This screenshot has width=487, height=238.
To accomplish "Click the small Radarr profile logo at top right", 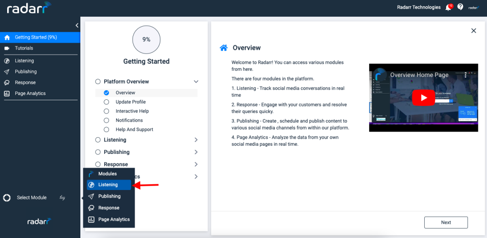I will tap(474, 8).
